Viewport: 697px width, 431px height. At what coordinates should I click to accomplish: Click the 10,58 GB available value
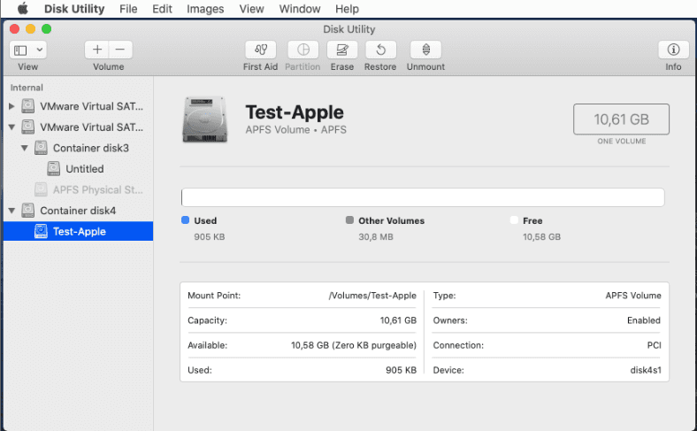[354, 345]
